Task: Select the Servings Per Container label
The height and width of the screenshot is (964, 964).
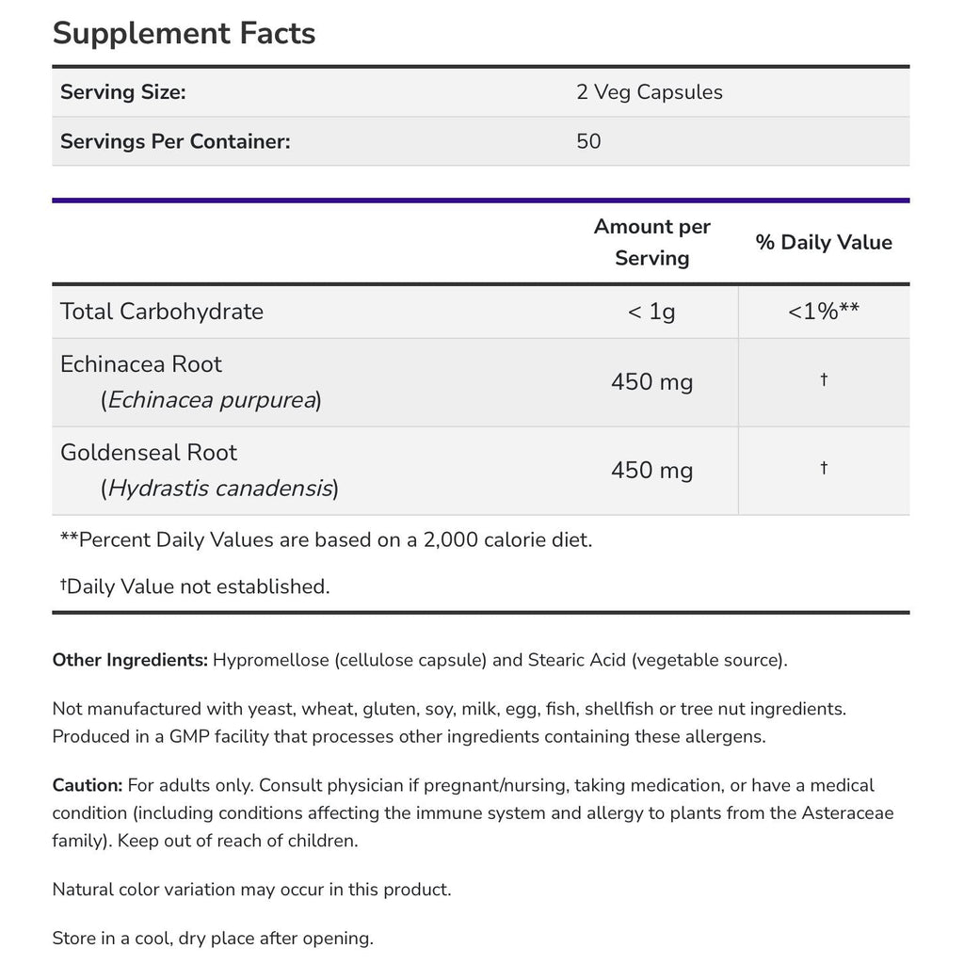Action: pos(175,141)
